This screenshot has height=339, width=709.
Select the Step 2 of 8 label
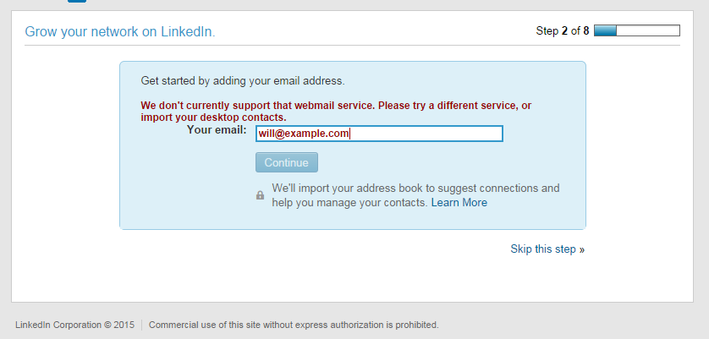[x=563, y=30]
